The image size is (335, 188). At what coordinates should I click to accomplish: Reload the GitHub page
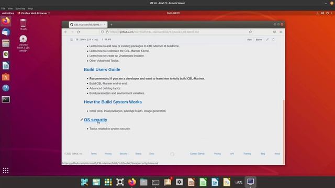pos(79,32)
